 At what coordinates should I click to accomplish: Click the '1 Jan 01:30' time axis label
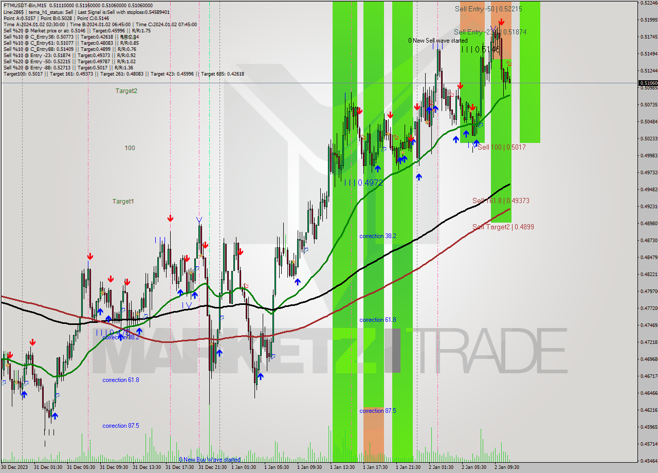[x=244, y=467]
